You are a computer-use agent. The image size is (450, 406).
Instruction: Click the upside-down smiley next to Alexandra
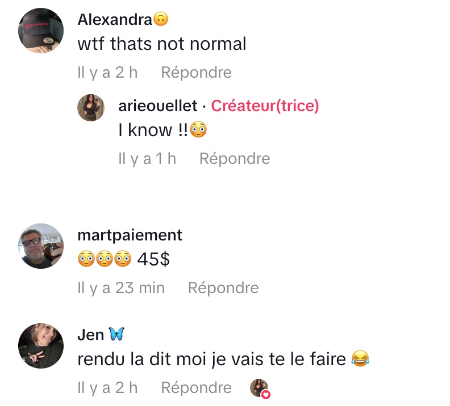(161, 19)
